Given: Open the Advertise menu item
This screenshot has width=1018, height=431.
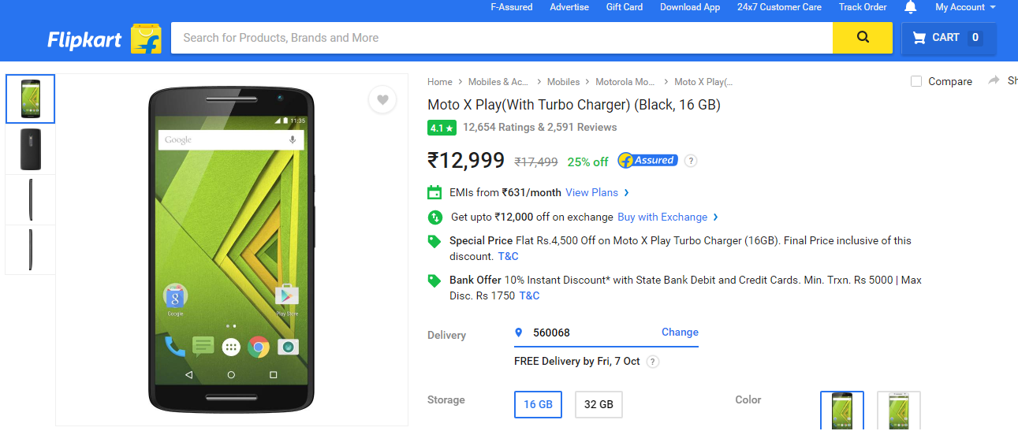Looking at the screenshot, I should point(569,7).
